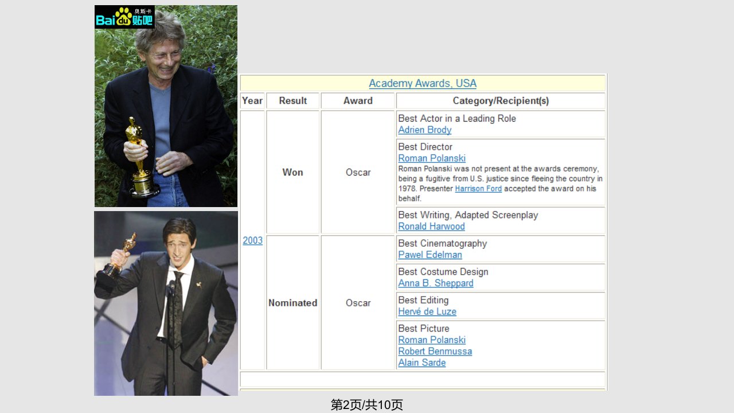Click the Nominated result cell
This screenshot has width=734, height=413.
click(293, 303)
